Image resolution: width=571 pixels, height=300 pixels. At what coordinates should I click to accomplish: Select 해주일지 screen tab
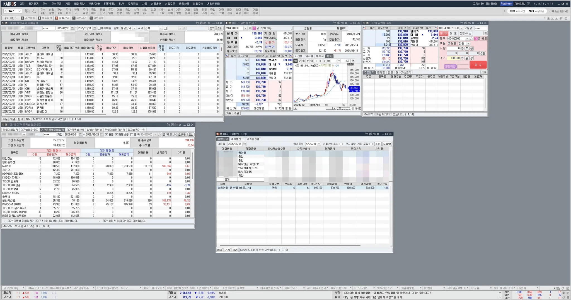45,18
